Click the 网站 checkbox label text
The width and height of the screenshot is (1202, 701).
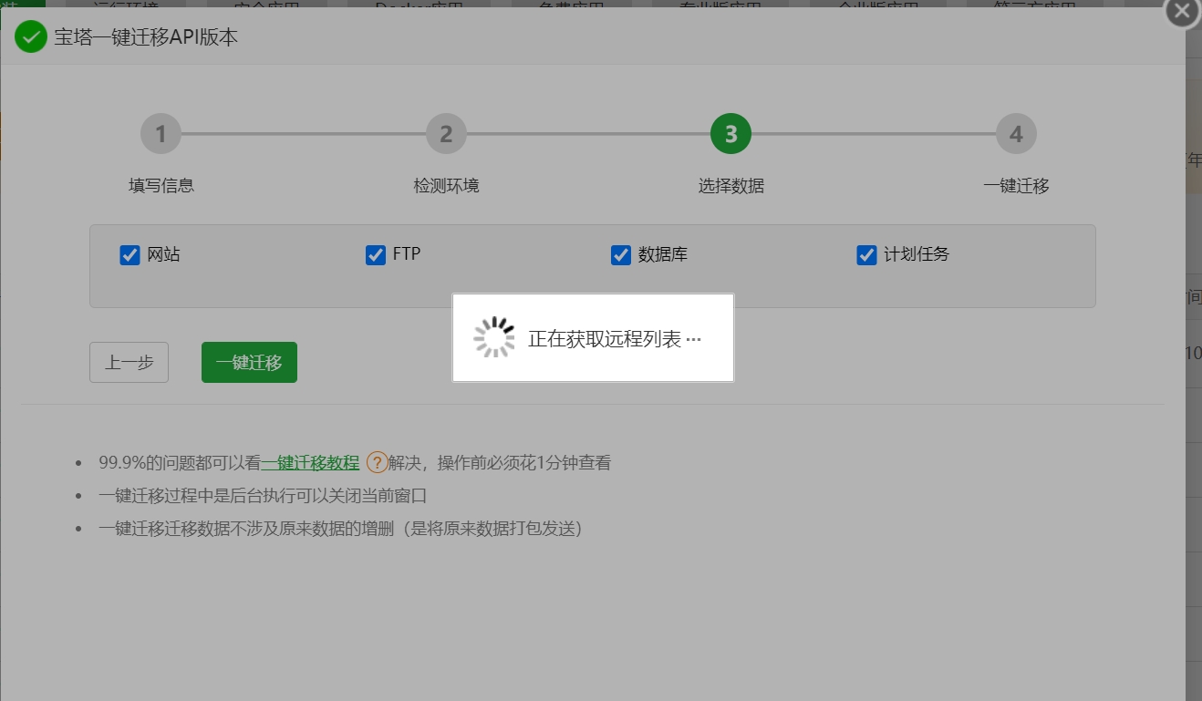[164, 254]
